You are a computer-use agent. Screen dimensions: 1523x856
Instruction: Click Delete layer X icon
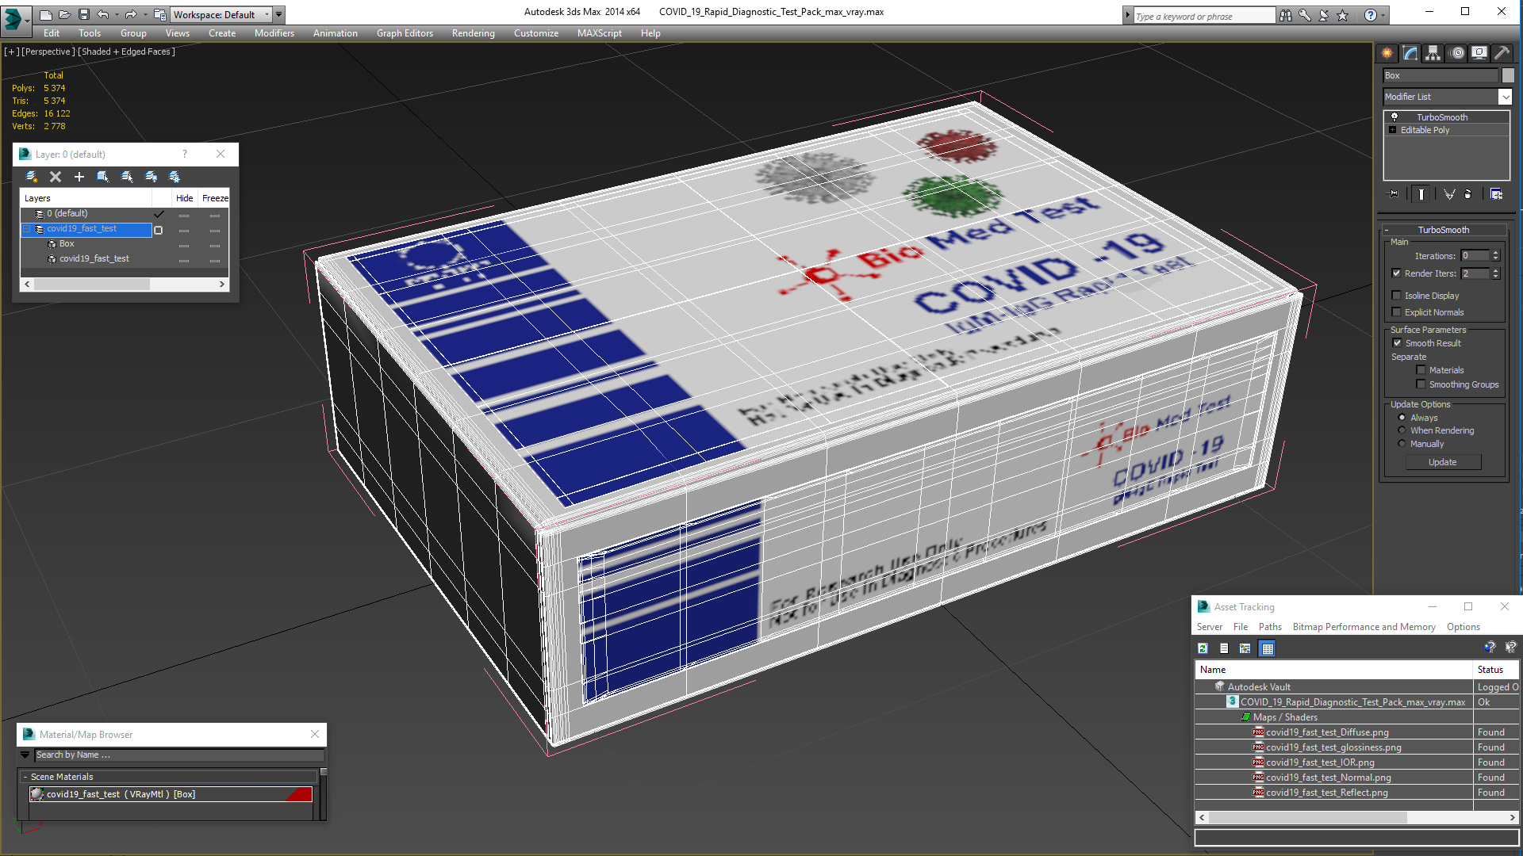pos(56,177)
